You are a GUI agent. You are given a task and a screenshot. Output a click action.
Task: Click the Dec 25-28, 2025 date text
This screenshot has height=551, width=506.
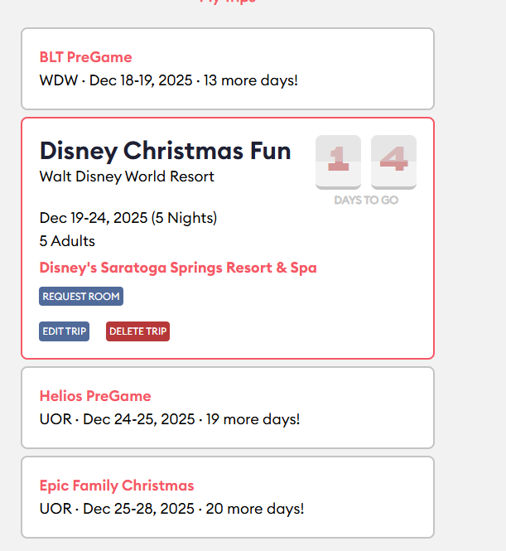[139, 509]
